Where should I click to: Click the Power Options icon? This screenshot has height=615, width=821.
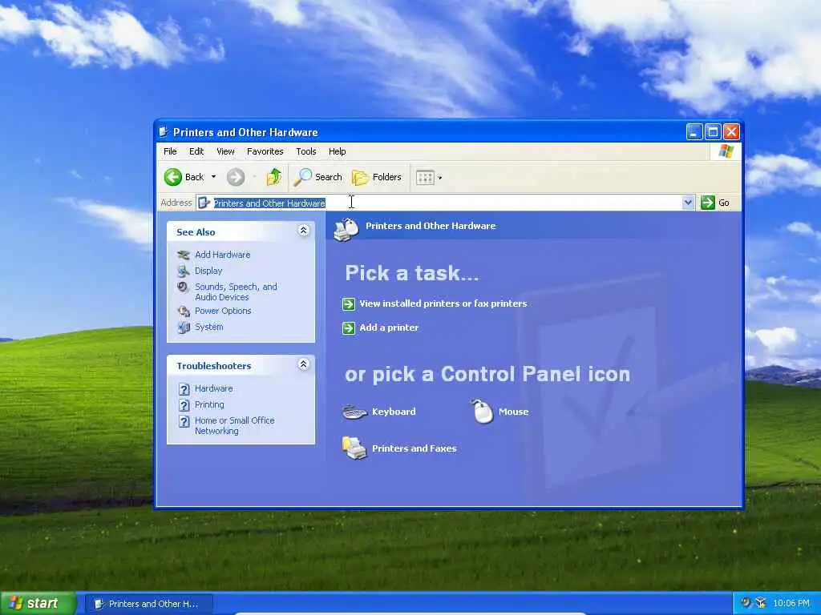coord(184,312)
